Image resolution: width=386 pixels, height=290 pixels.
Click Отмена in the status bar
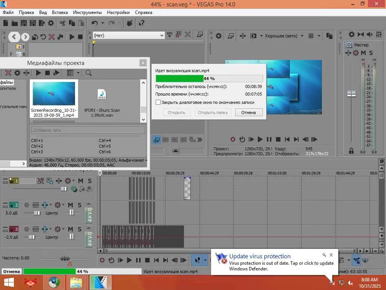12,271
